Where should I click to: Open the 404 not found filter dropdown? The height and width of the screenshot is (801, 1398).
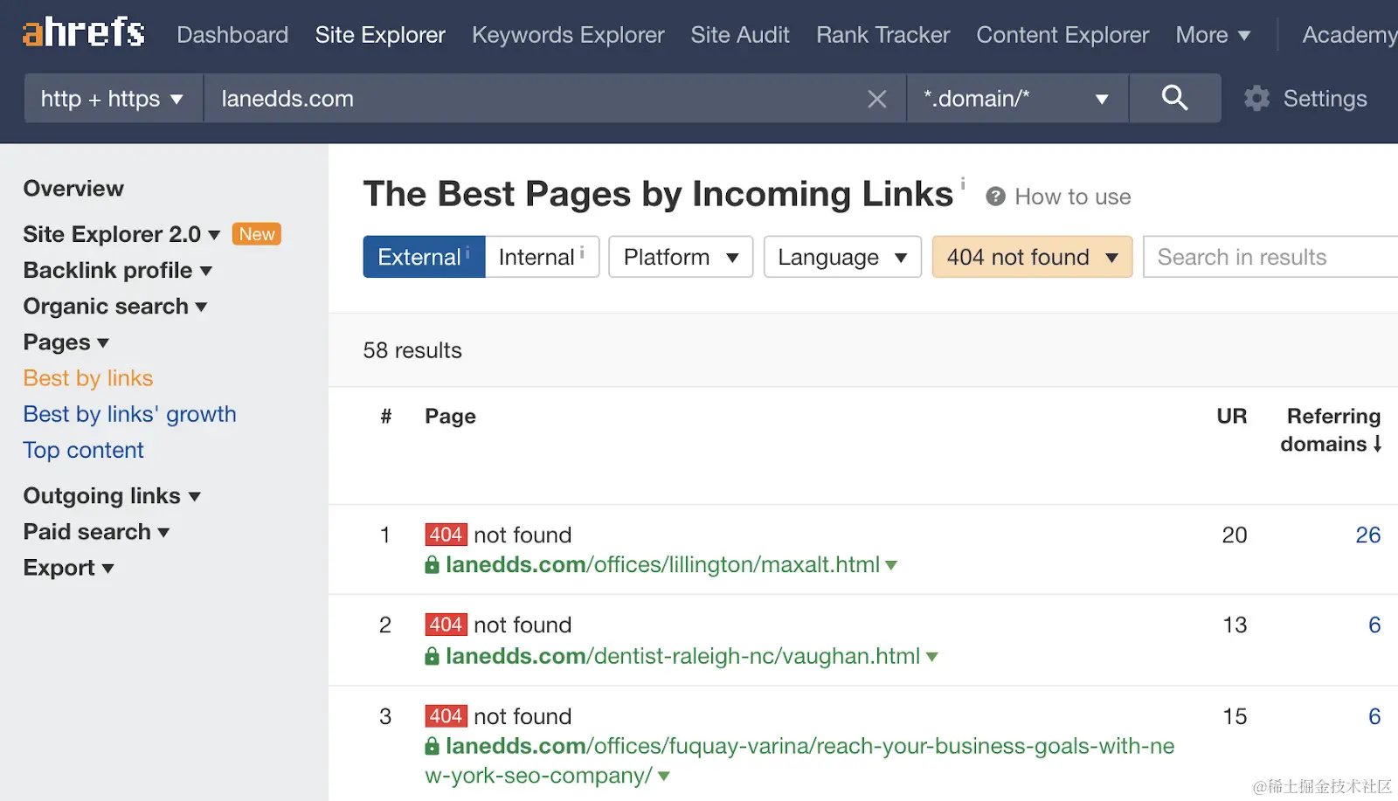[1032, 257]
